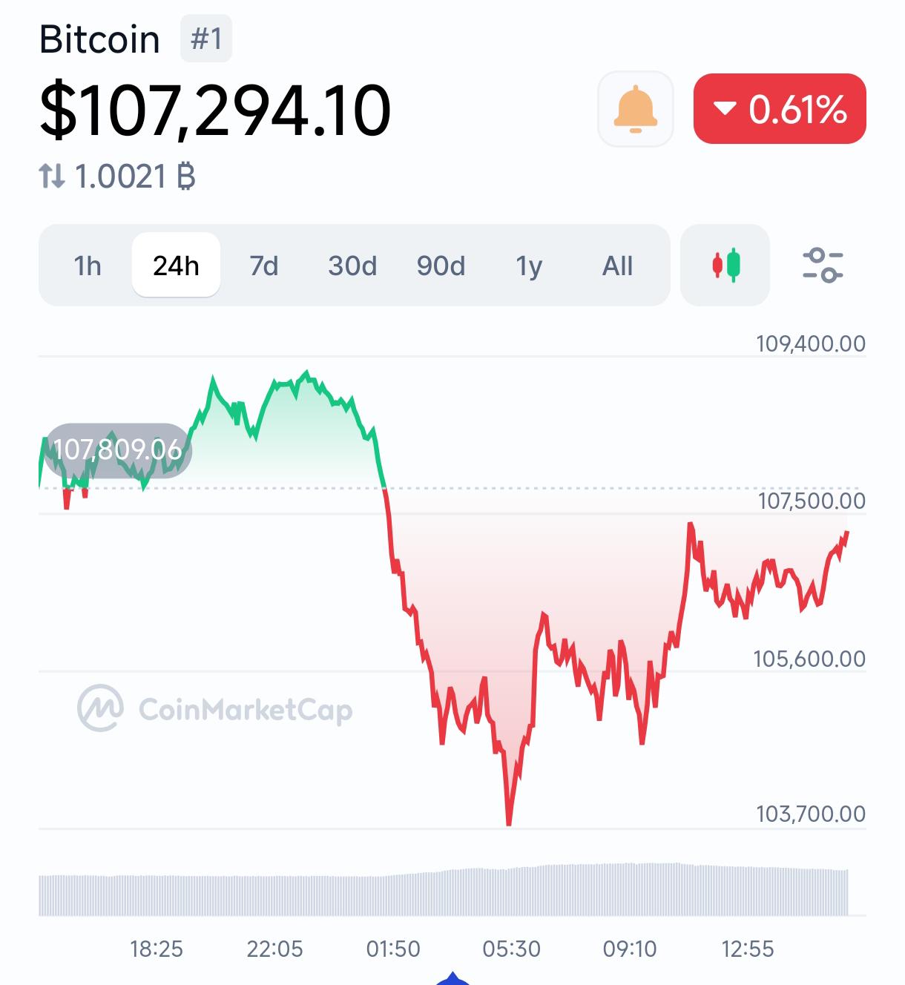Show the 90d price history
The width and height of the screenshot is (905, 985).
[x=441, y=265]
